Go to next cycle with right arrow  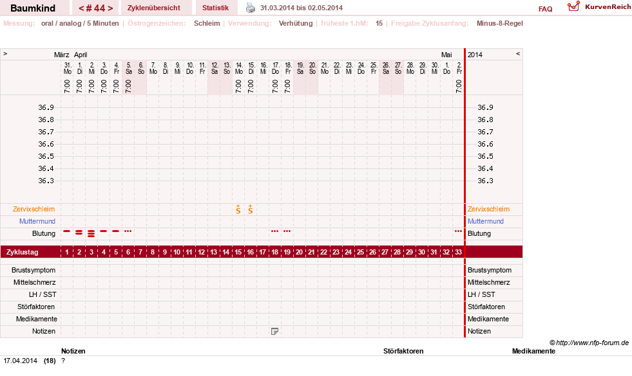pos(110,8)
